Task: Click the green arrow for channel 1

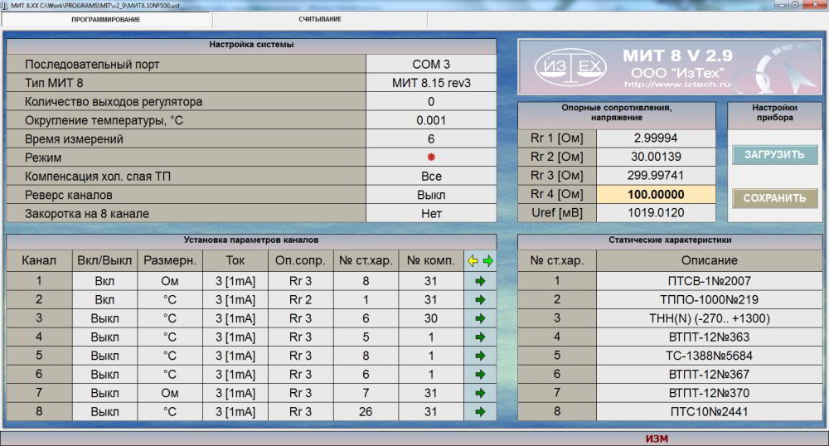Action: (x=480, y=281)
